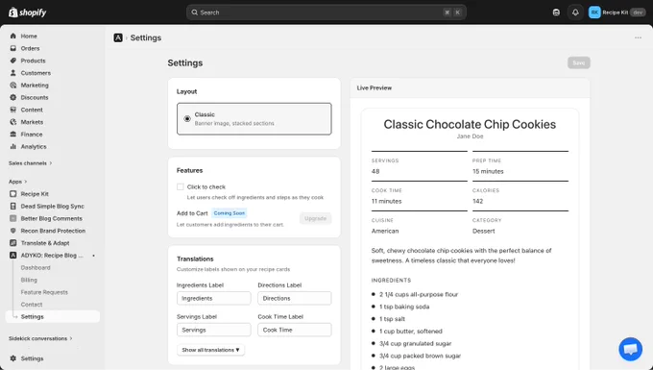
Task: Expand Sidekick conversations section
Action: click(40, 338)
